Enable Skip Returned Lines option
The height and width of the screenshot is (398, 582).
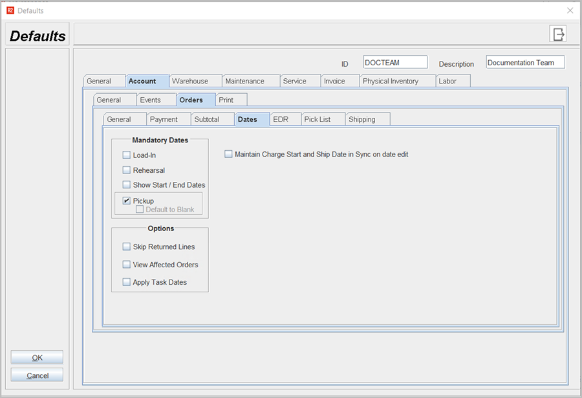tap(127, 247)
